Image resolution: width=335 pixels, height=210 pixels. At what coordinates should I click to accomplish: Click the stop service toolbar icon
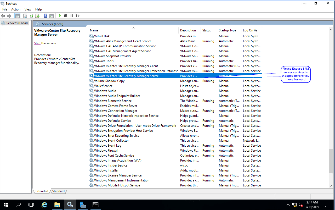point(66,16)
